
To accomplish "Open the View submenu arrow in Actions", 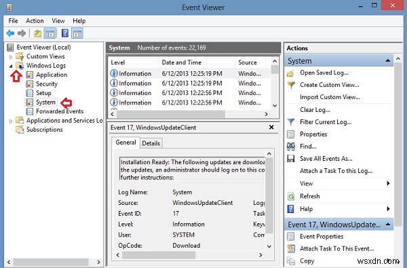I will (388, 183).
